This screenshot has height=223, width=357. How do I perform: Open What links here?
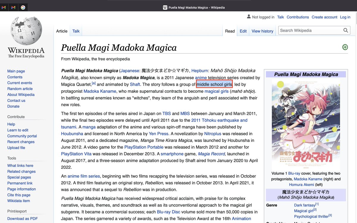[x=20, y=165]
